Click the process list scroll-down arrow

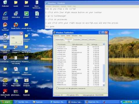tap(104, 85)
